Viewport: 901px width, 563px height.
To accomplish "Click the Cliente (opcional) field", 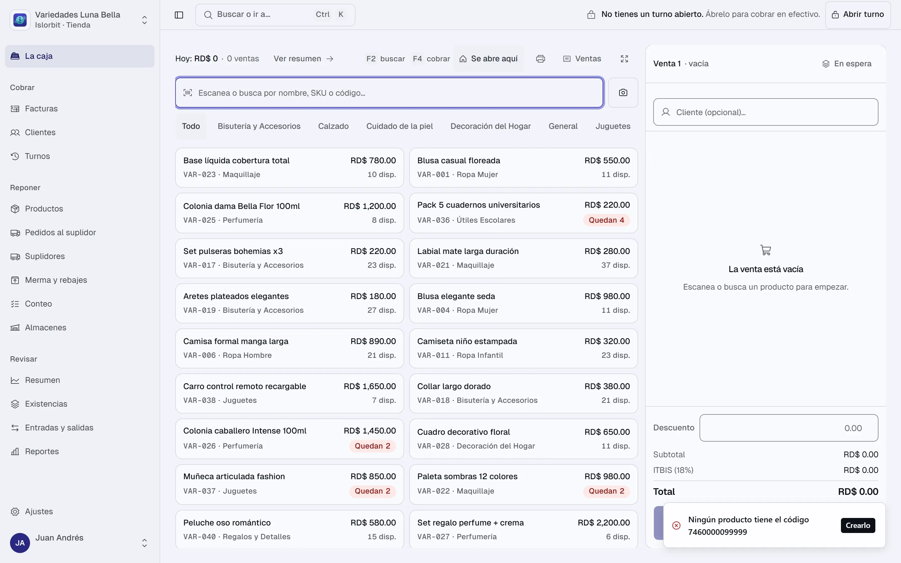I will tap(766, 112).
